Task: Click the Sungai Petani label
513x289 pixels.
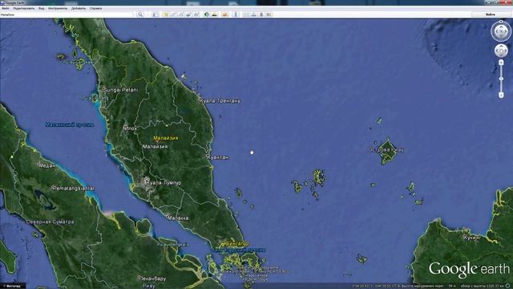Action: click(121, 89)
